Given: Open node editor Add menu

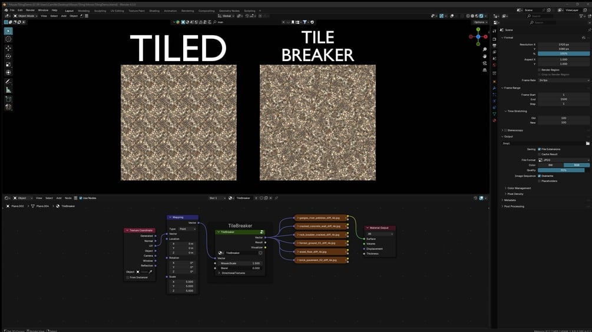Looking at the screenshot, I should (x=59, y=198).
